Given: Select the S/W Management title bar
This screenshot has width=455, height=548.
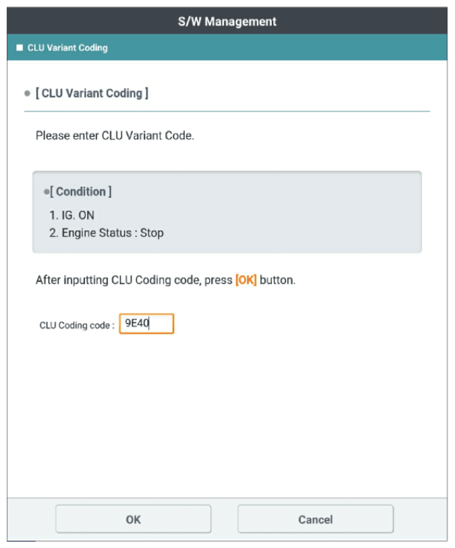Looking at the screenshot, I should [x=227, y=20].
